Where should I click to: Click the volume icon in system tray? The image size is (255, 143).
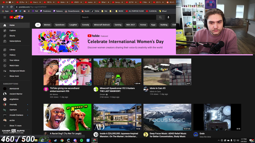click(238, 140)
